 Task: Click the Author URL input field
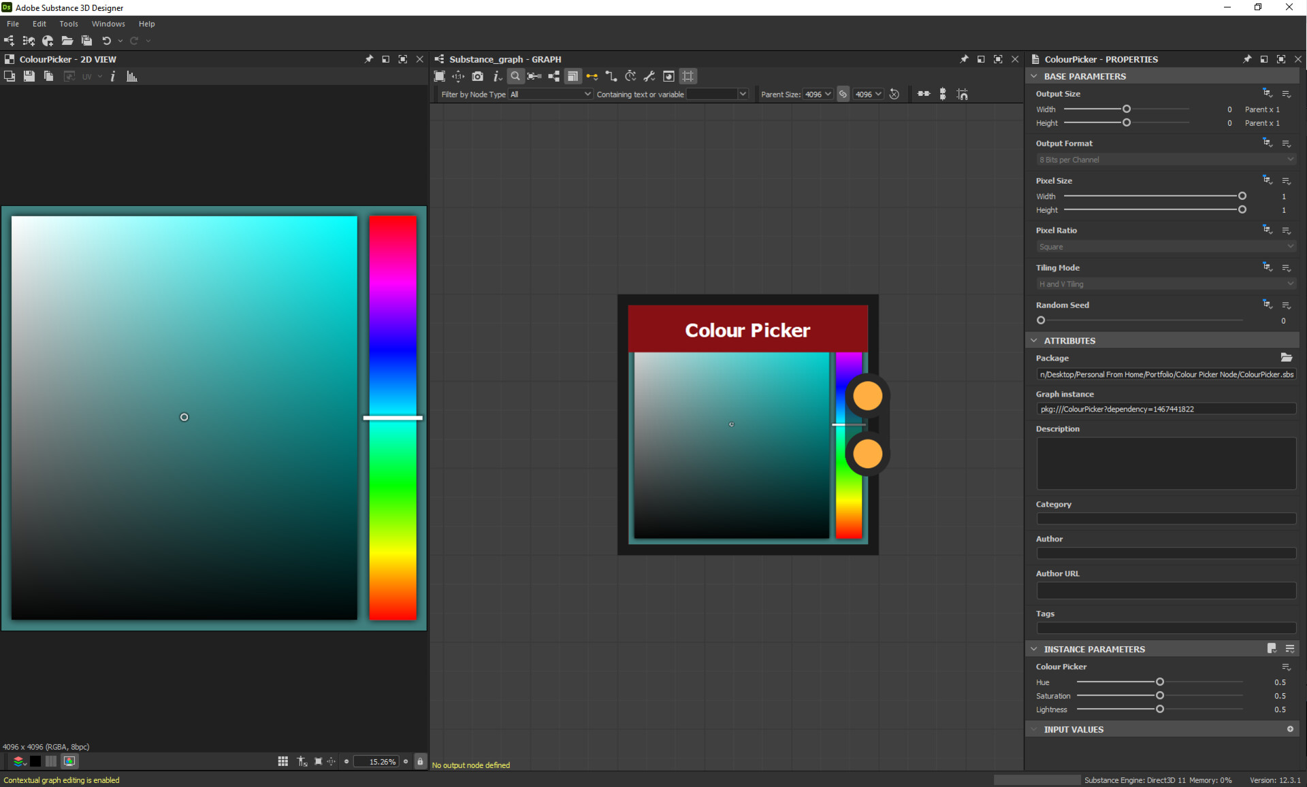click(x=1165, y=590)
